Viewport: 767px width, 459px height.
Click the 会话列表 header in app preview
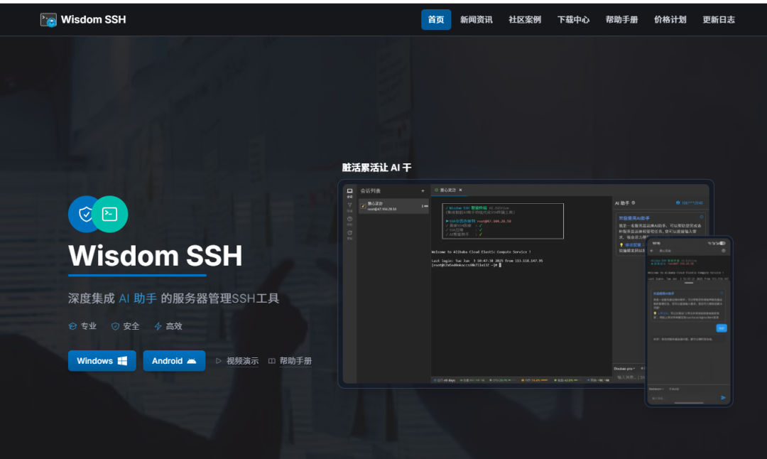click(370, 191)
